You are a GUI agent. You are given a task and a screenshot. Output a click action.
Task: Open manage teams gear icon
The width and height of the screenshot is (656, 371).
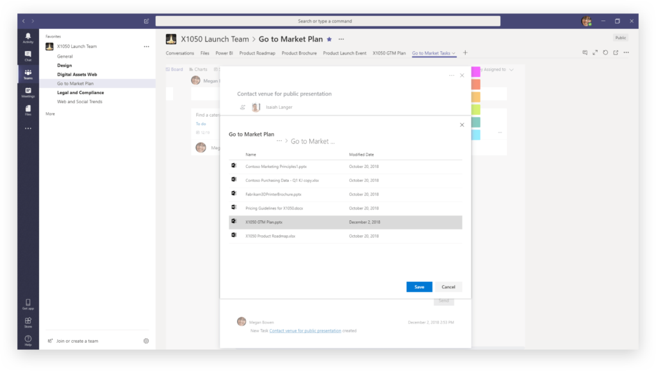pyautogui.click(x=146, y=341)
